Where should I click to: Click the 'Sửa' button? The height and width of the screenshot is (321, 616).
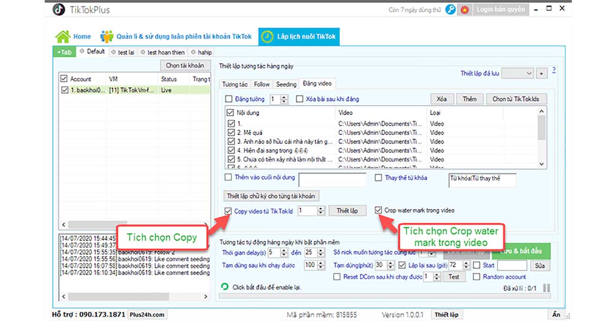540,266
